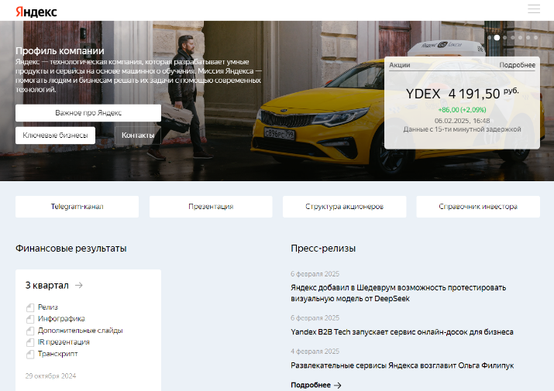Open Важное про Яндекс button
554x391 pixels.
coord(88,113)
